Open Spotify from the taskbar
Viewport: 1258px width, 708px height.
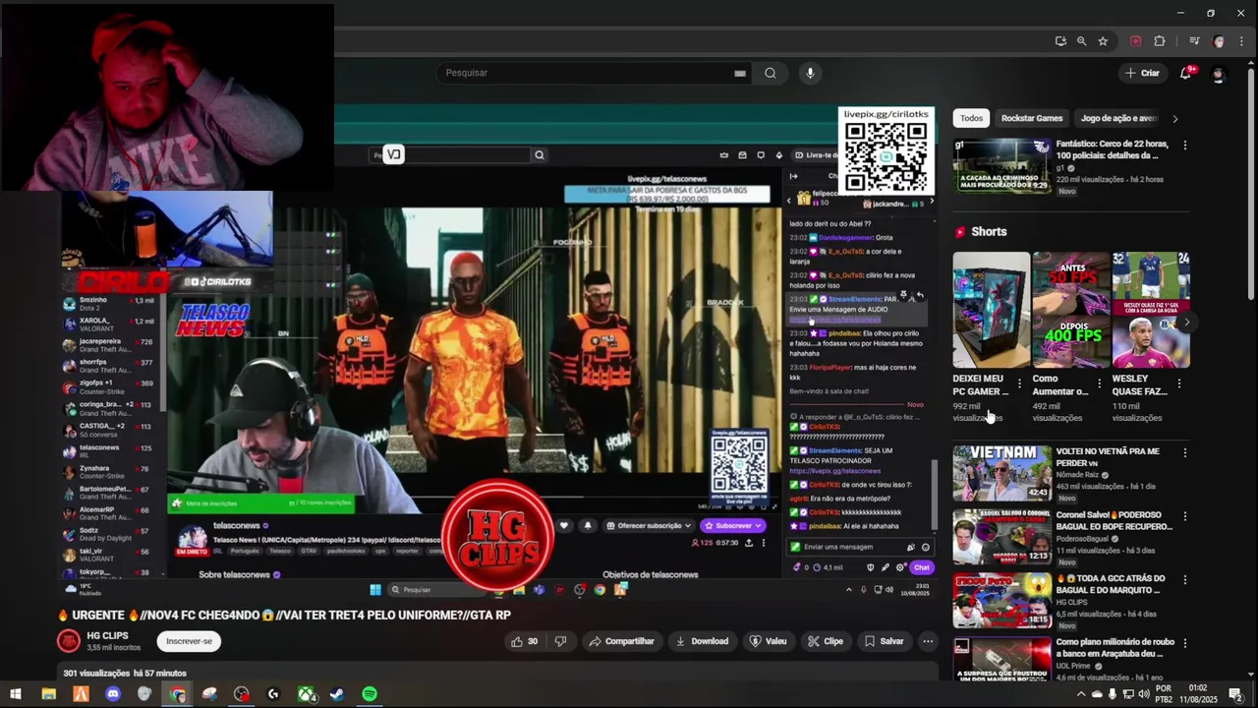coord(370,694)
